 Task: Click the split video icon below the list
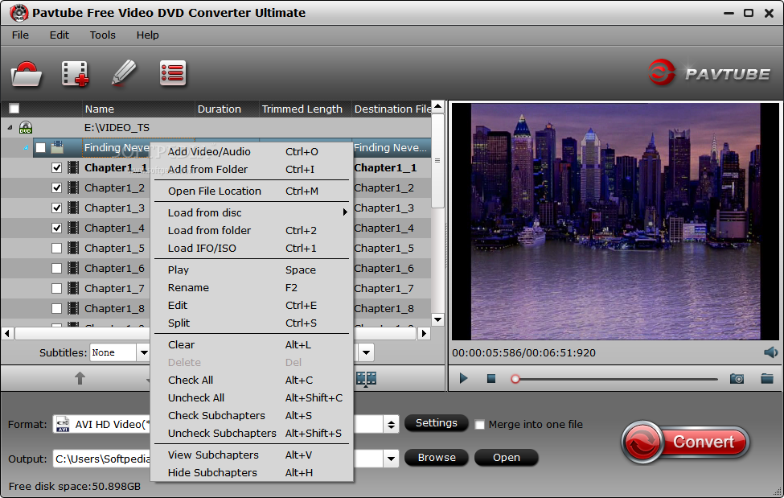(x=366, y=379)
